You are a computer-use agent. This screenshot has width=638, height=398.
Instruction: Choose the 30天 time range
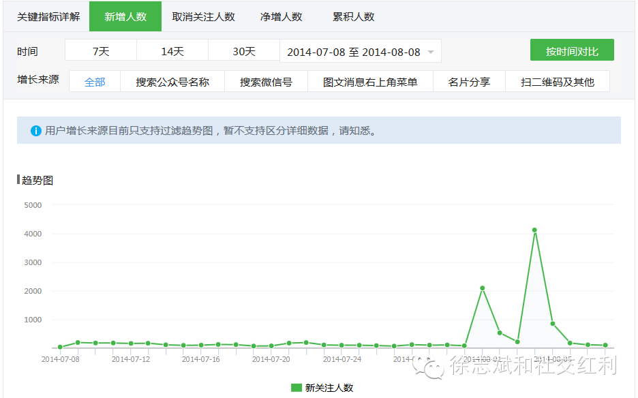pos(244,50)
